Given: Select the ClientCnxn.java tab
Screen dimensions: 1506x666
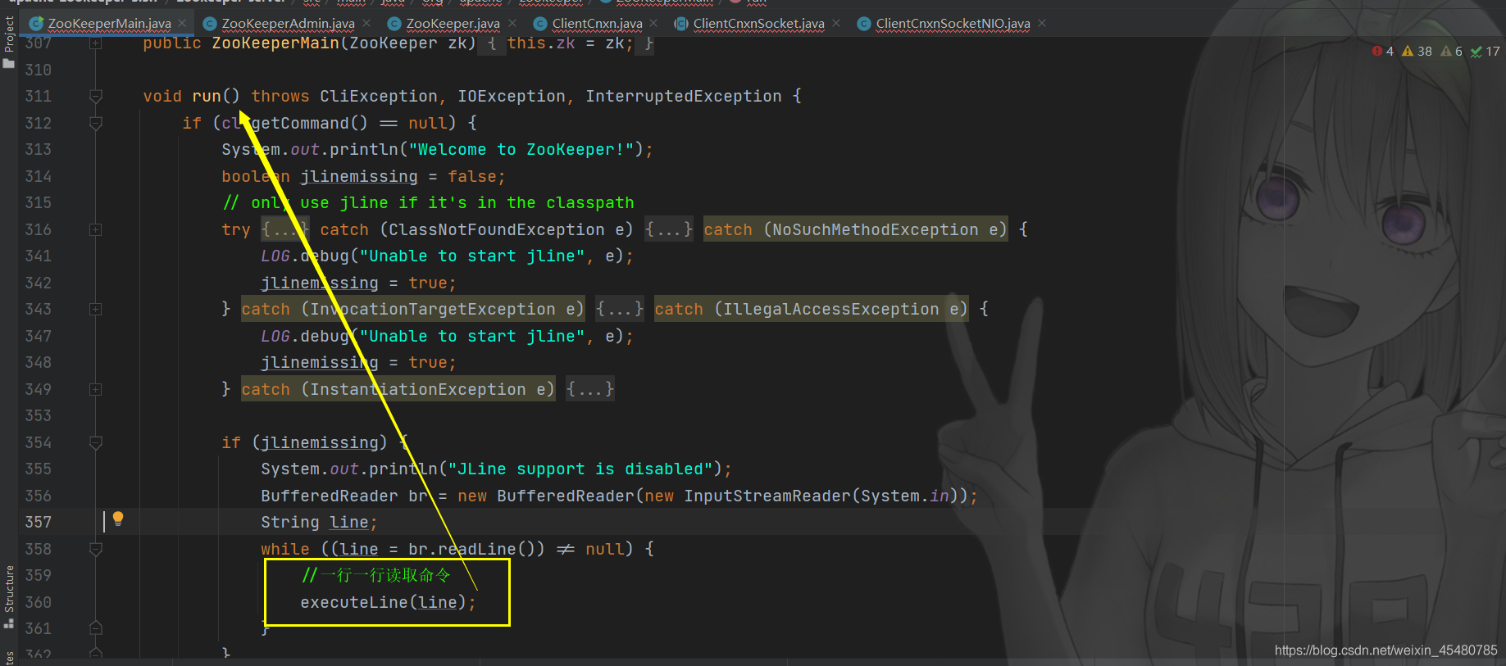Looking at the screenshot, I should coord(597,24).
